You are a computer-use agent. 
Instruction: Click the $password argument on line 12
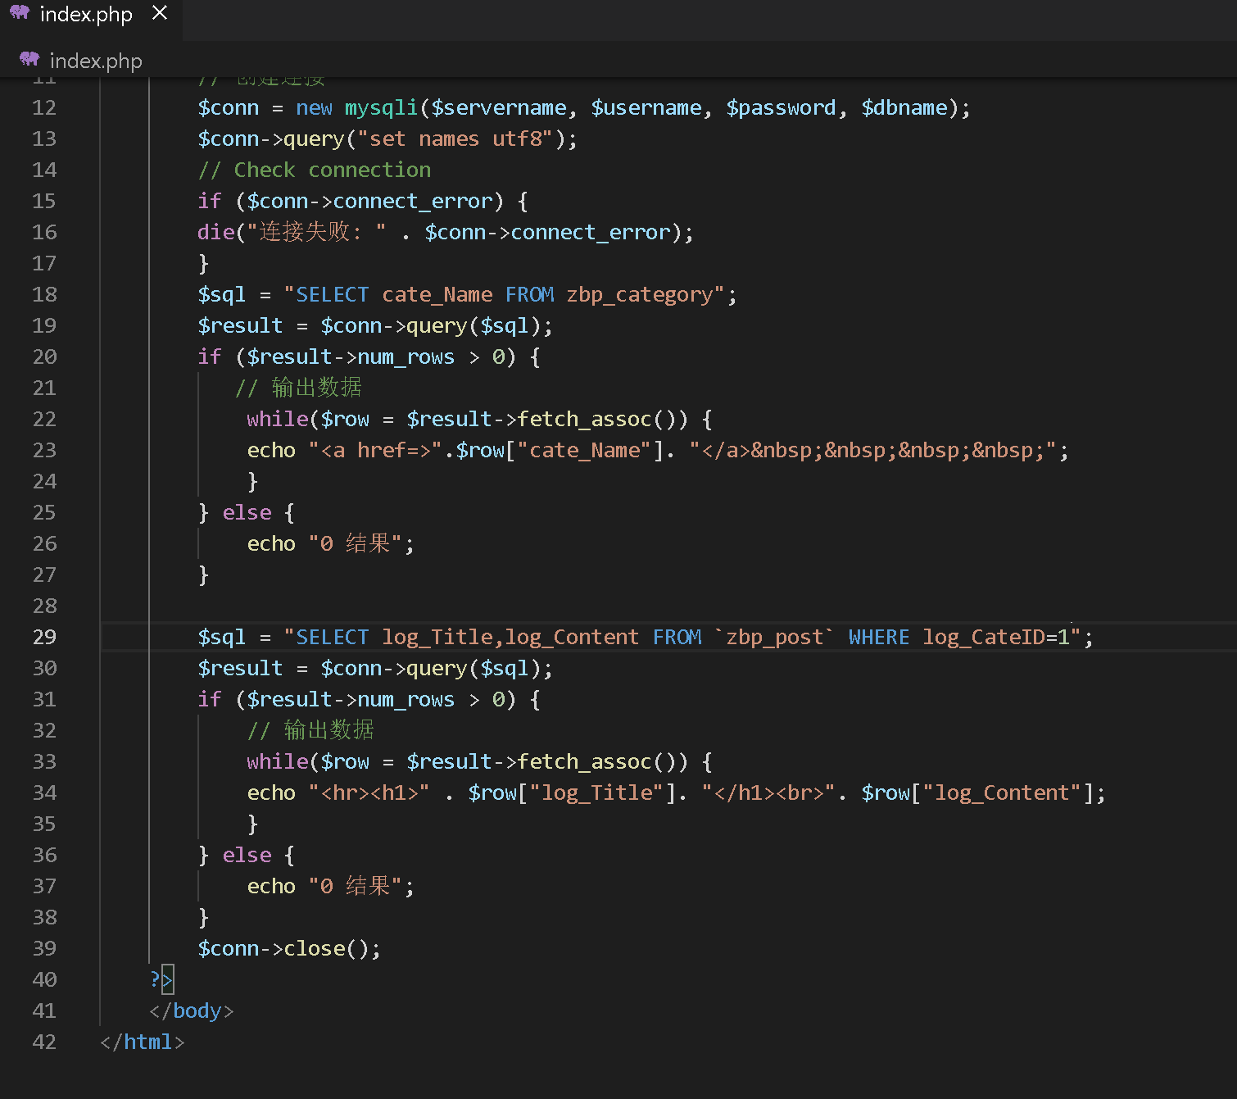coord(782,107)
